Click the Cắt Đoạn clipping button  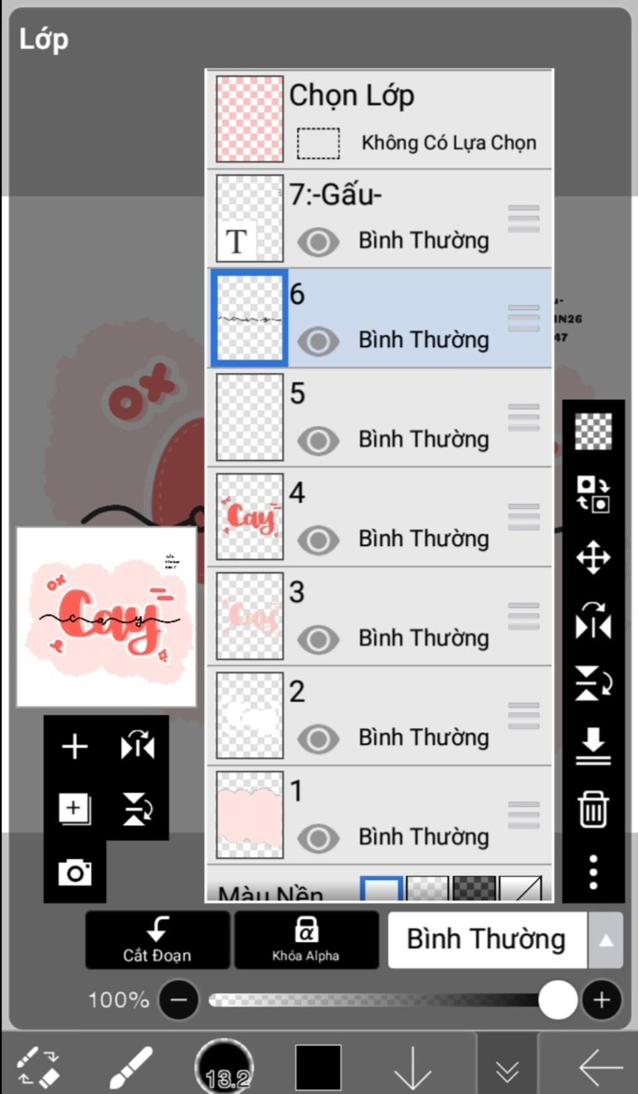(x=158, y=939)
